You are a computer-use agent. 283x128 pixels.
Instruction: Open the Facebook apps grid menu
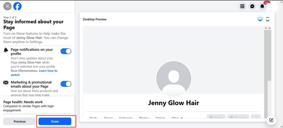point(242,6)
